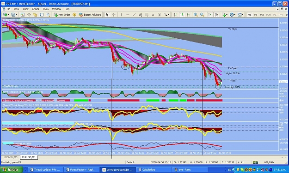Open the Insert menu
The width and height of the screenshot is (289, 173).
click(25, 9)
